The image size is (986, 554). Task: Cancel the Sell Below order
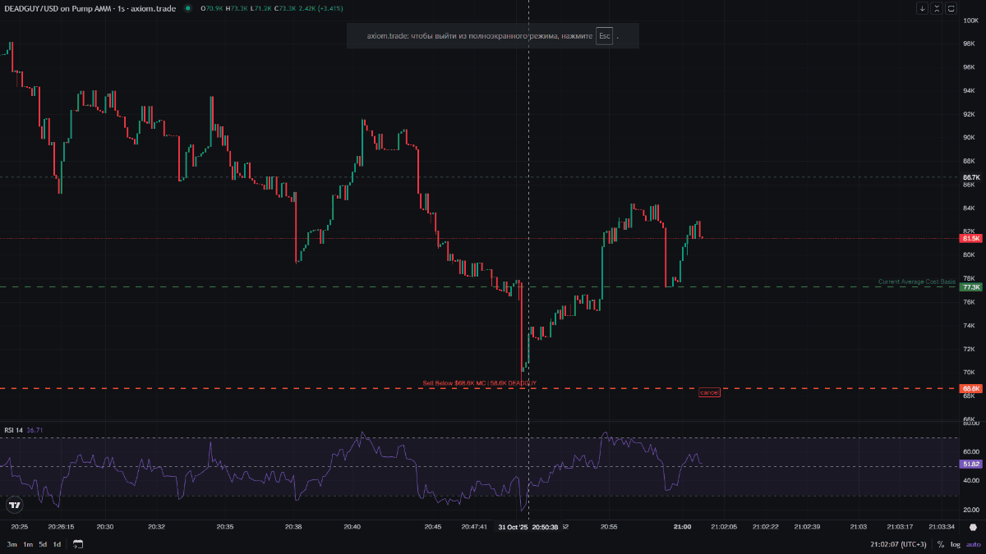point(709,392)
